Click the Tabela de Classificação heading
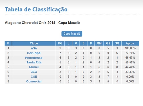 pyautogui.click(x=36, y=10)
